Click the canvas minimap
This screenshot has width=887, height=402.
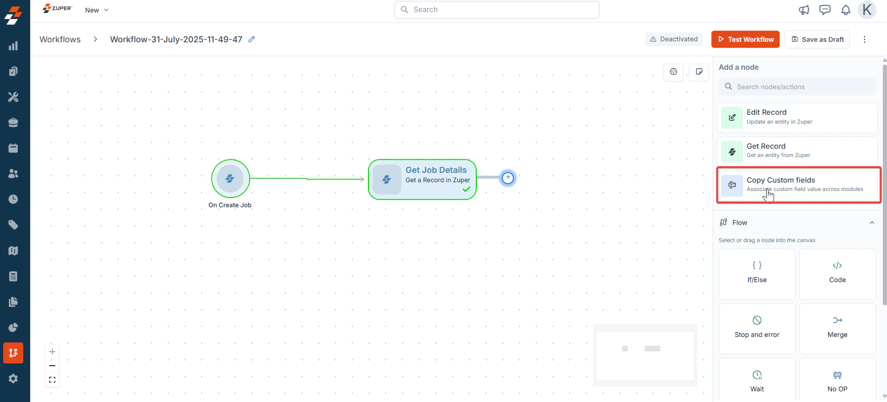coord(645,356)
